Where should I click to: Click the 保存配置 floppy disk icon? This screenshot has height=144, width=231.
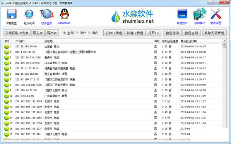(12, 13)
